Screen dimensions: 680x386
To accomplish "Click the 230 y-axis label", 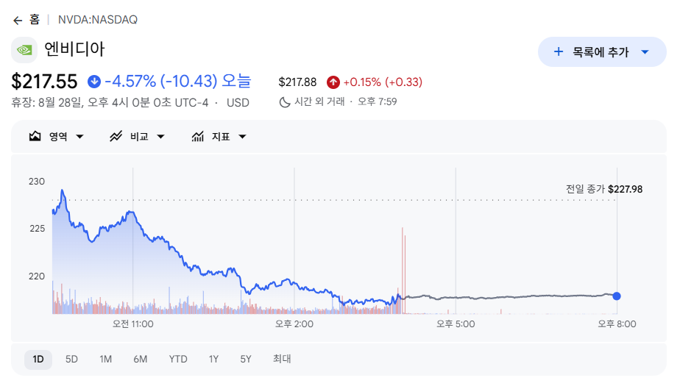I will (37, 182).
